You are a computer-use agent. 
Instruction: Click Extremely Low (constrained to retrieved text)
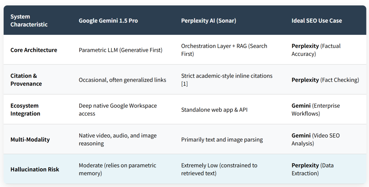[x=219, y=169]
